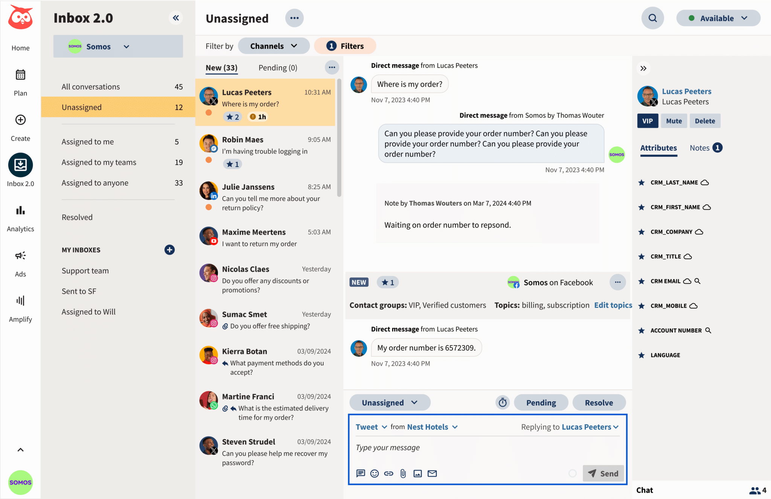Mute the Lucas Peeters conversation
The height and width of the screenshot is (499, 771).
click(674, 120)
